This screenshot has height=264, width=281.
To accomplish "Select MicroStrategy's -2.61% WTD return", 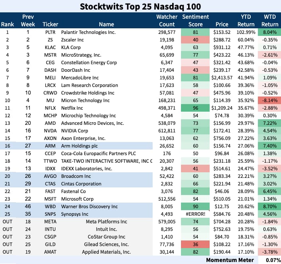I will 269,55.
